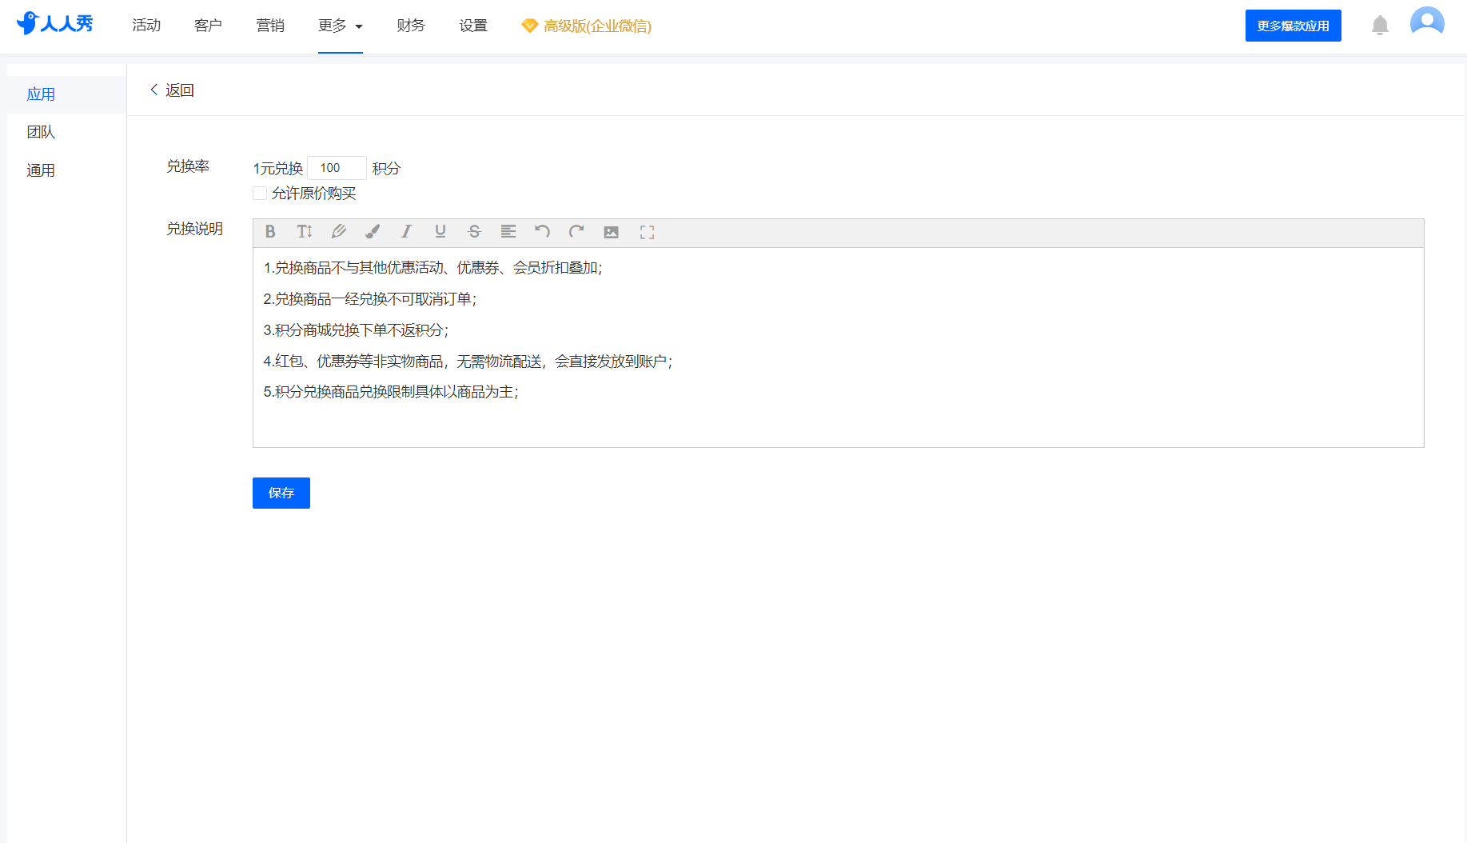The height and width of the screenshot is (843, 1467).
Task: Focus the exchange rate points input
Action: coord(337,168)
